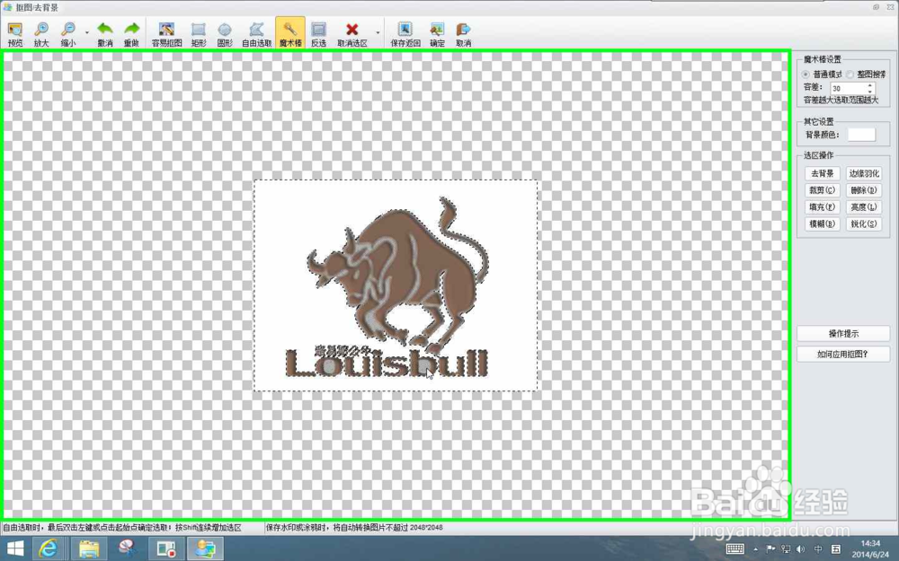Confirm with the 确定 toolbar icon
899x561 pixels.
tap(437, 34)
